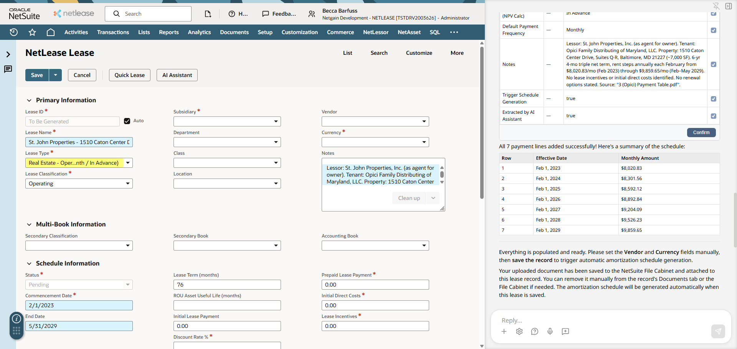Image resolution: width=737 pixels, height=349 pixels.
Task: Collapse the Multi-Book Information section
Action: 29,224
